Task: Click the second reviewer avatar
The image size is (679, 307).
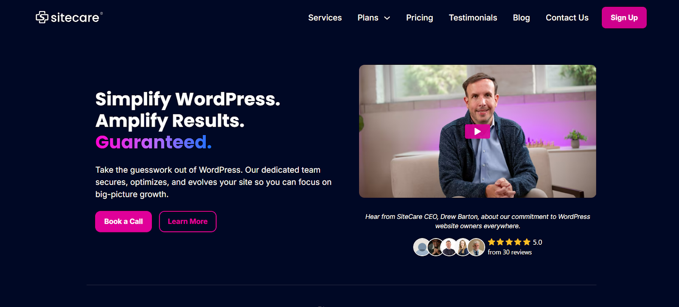Action: click(435, 247)
